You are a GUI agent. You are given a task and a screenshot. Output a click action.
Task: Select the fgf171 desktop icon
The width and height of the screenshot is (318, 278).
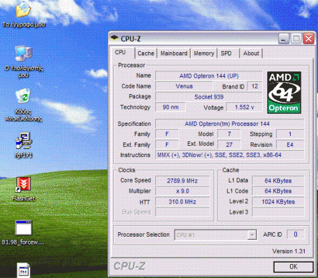(x=24, y=141)
